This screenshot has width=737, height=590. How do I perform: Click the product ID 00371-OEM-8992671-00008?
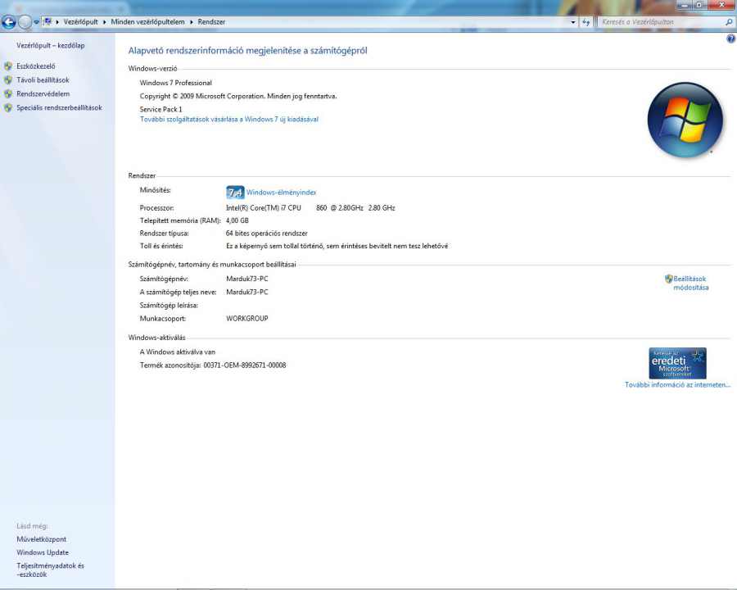[x=244, y=365]
